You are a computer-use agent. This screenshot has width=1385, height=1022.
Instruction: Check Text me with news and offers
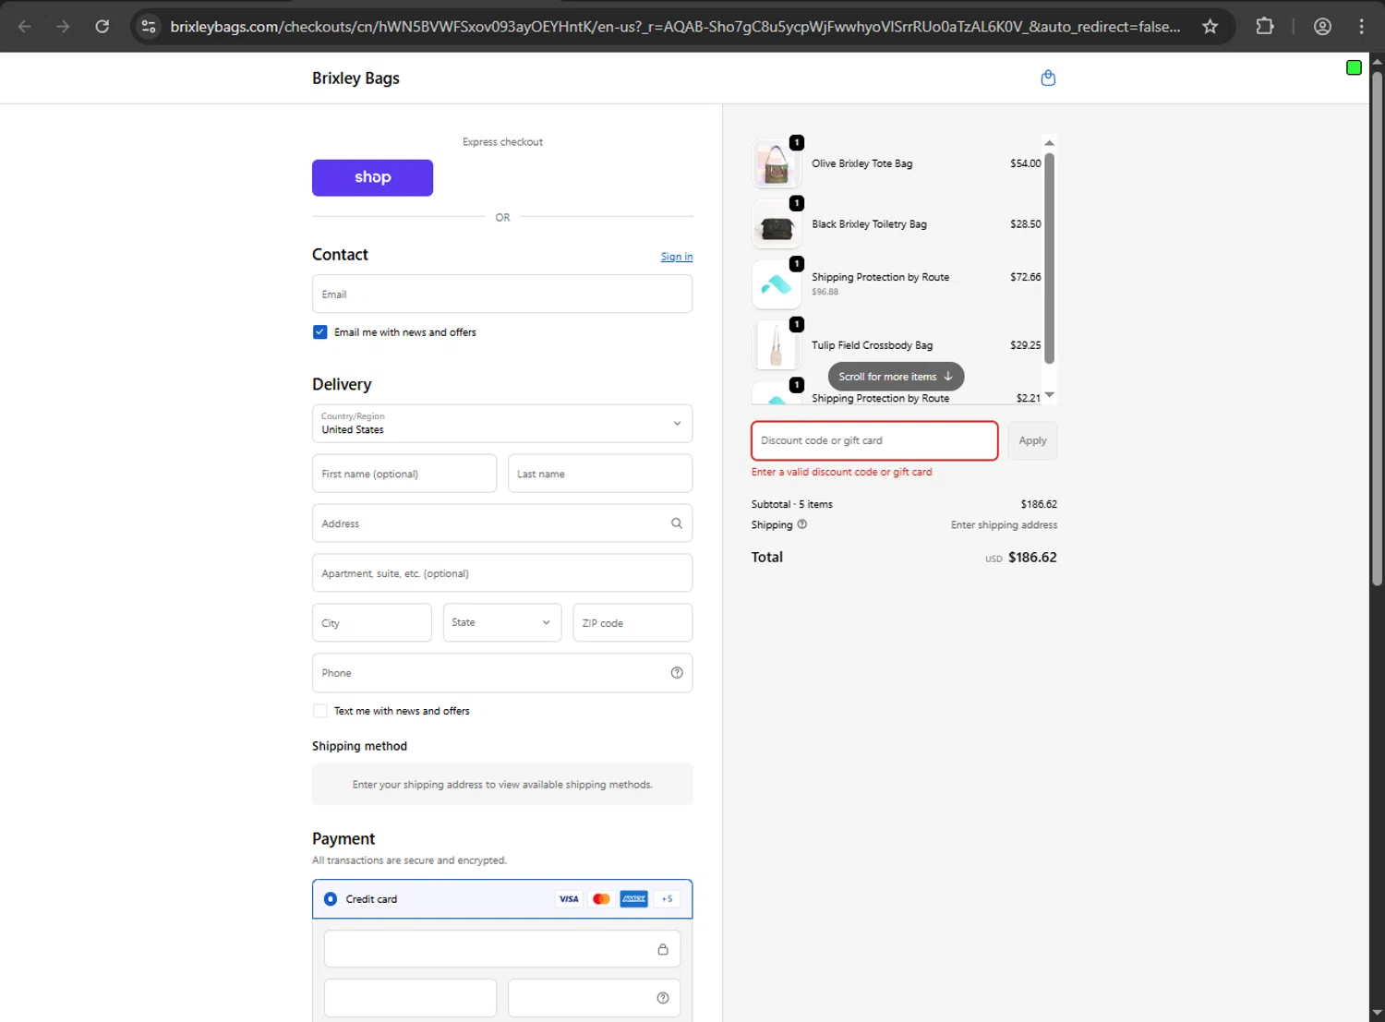coord(320,711)
